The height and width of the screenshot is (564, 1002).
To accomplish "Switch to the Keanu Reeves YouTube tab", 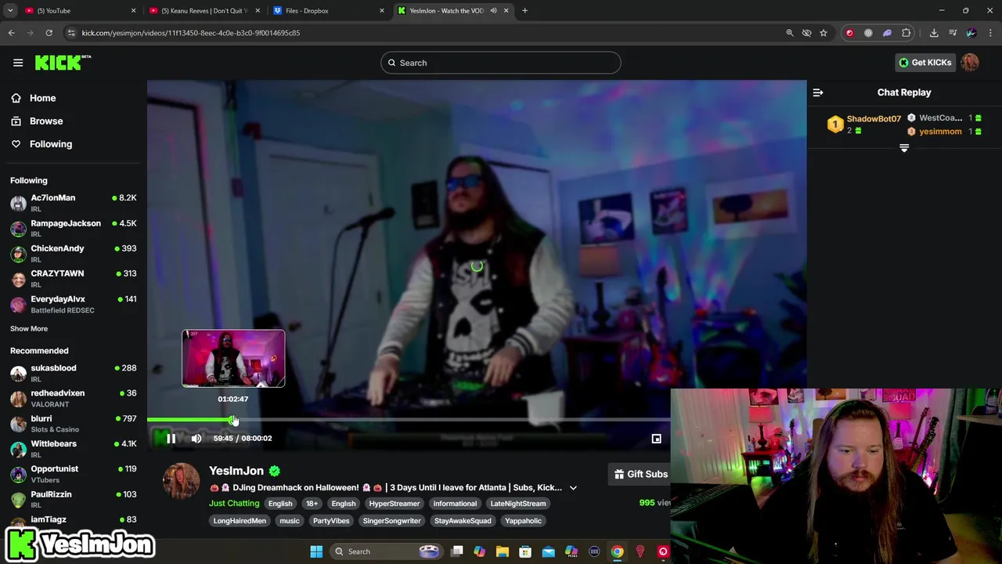I will [204, 10].
